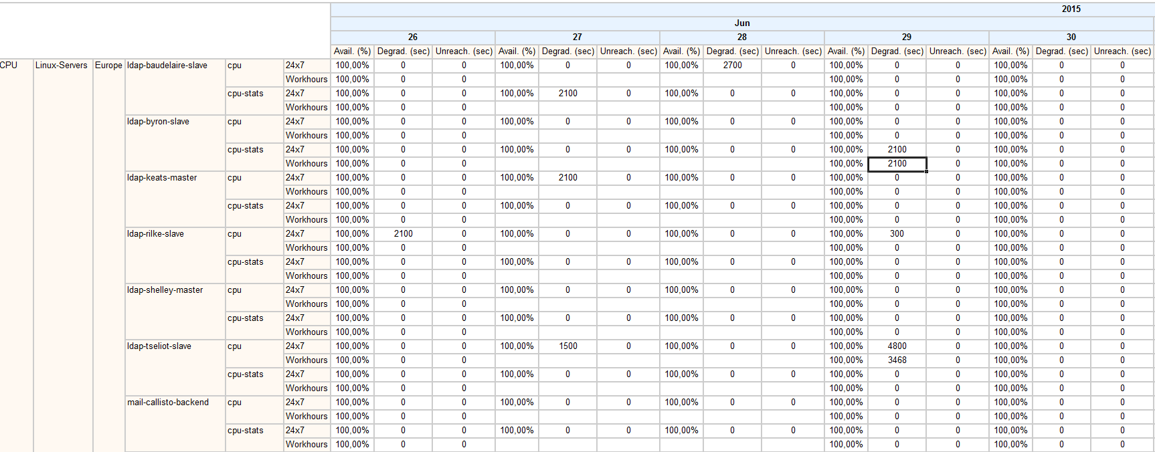
Task: Select the ldap-byron-slave host label
Action: (159, 122)
